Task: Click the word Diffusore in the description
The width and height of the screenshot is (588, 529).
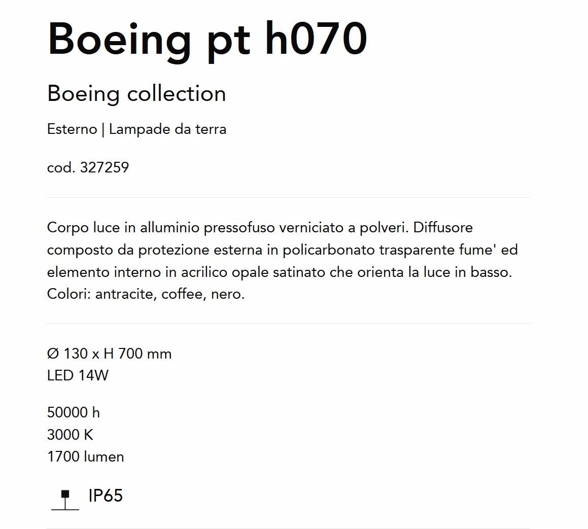Action: 443,227
